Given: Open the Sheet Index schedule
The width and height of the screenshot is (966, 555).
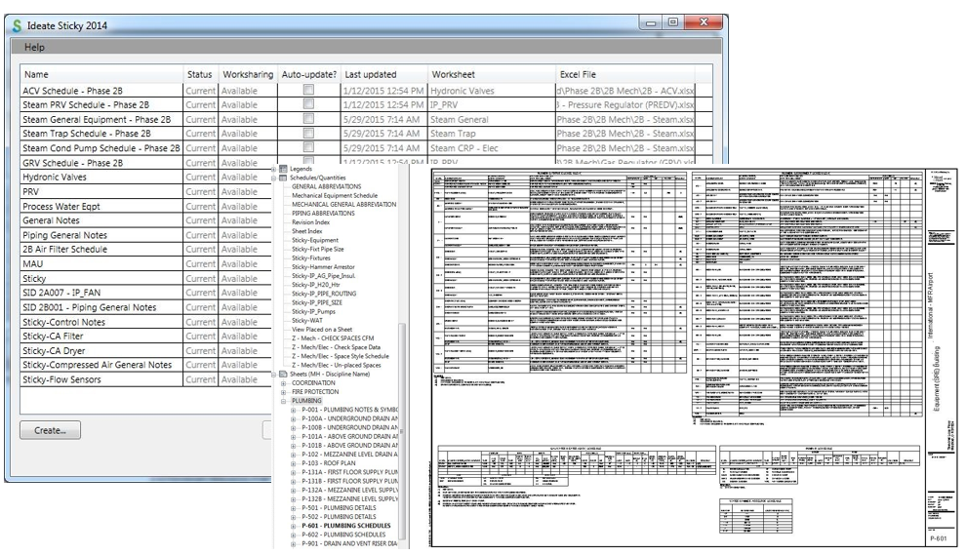Looking at the screenshot, I should [306, 231].
